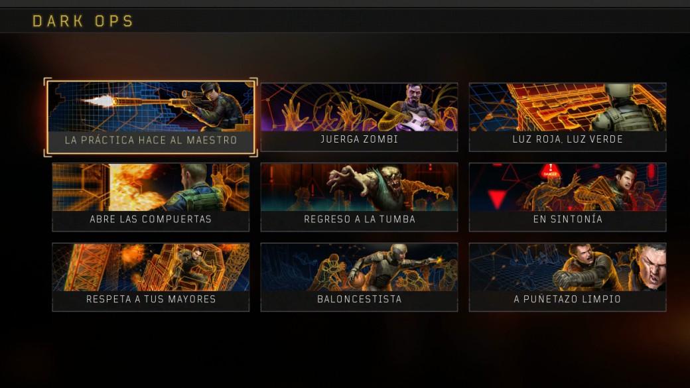Open LUZ ROJA, LUZ VERDE label

coord(568,139)
